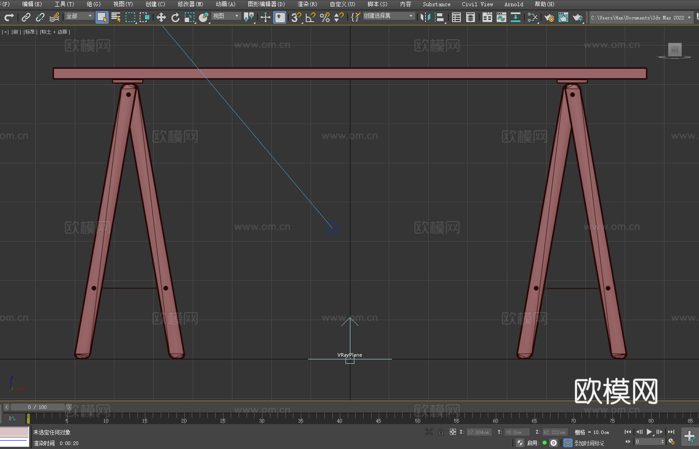Toggle Spinner Snap
The image size is (699, 449).
(x=339, y=17)
